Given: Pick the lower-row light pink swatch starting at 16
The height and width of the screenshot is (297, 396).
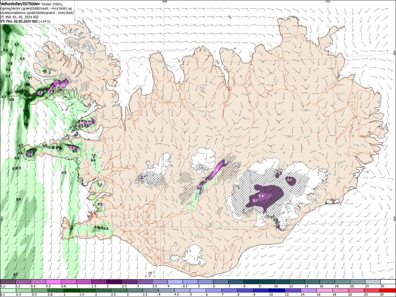Looking at the screenshot, I should 324,291.
